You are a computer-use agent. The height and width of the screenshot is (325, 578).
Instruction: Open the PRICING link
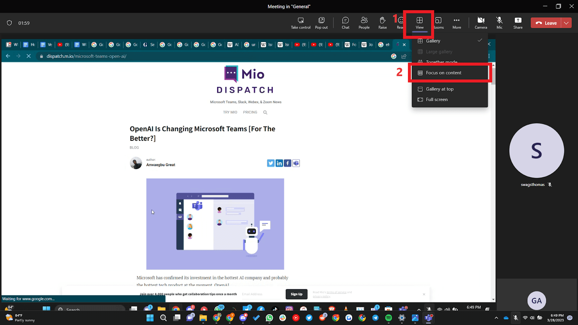click(250, 112)
